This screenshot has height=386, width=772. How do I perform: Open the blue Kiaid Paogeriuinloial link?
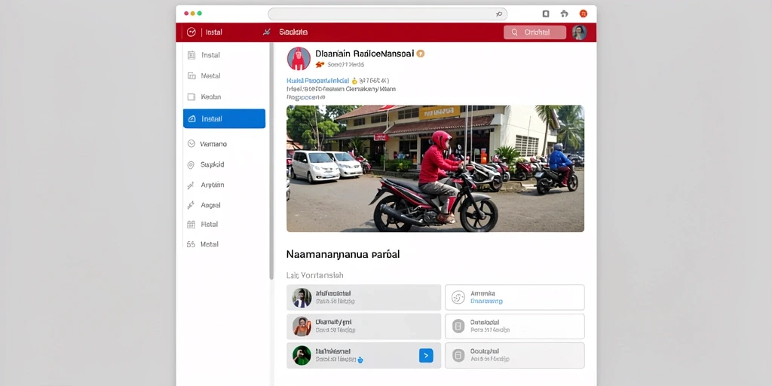click(317, 80)
